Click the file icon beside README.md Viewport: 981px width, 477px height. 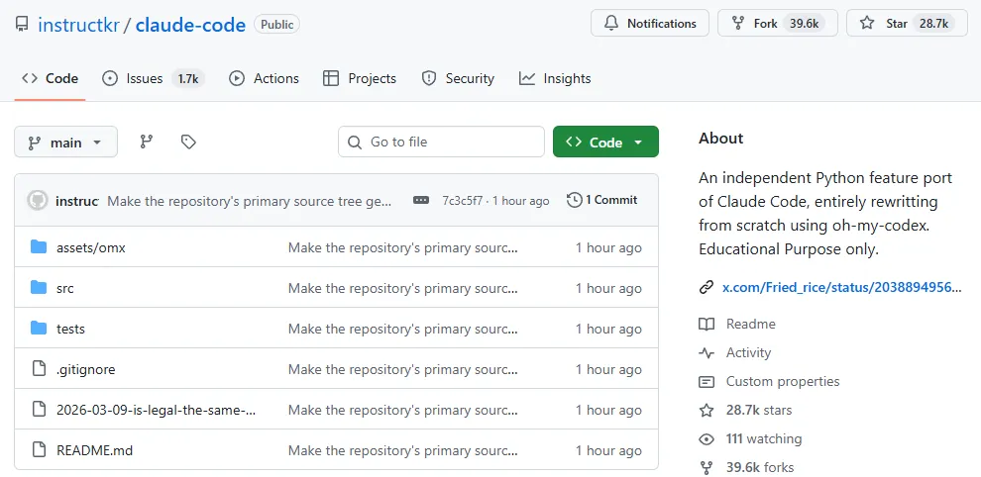tap(39, 450)
